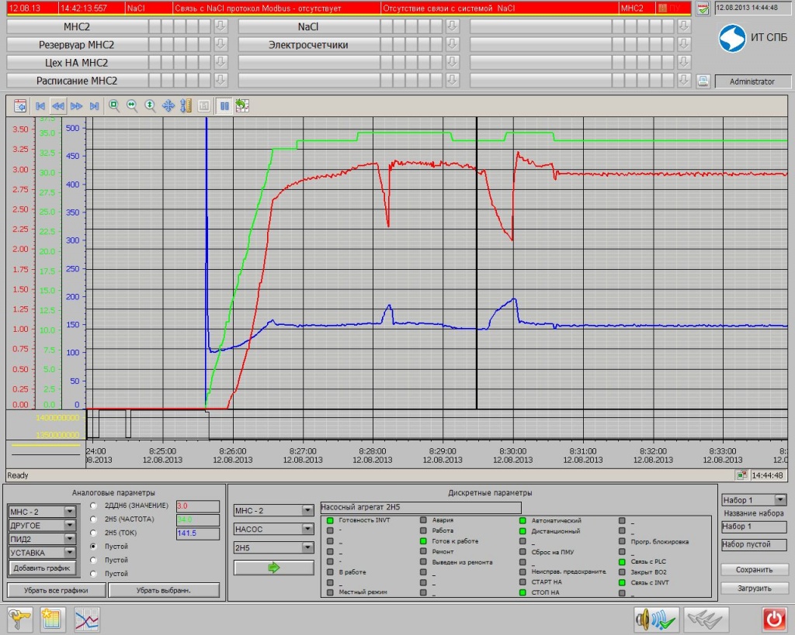Step the trend backward in time
This screenshot has width=795, height=635.
click(58, 105)
